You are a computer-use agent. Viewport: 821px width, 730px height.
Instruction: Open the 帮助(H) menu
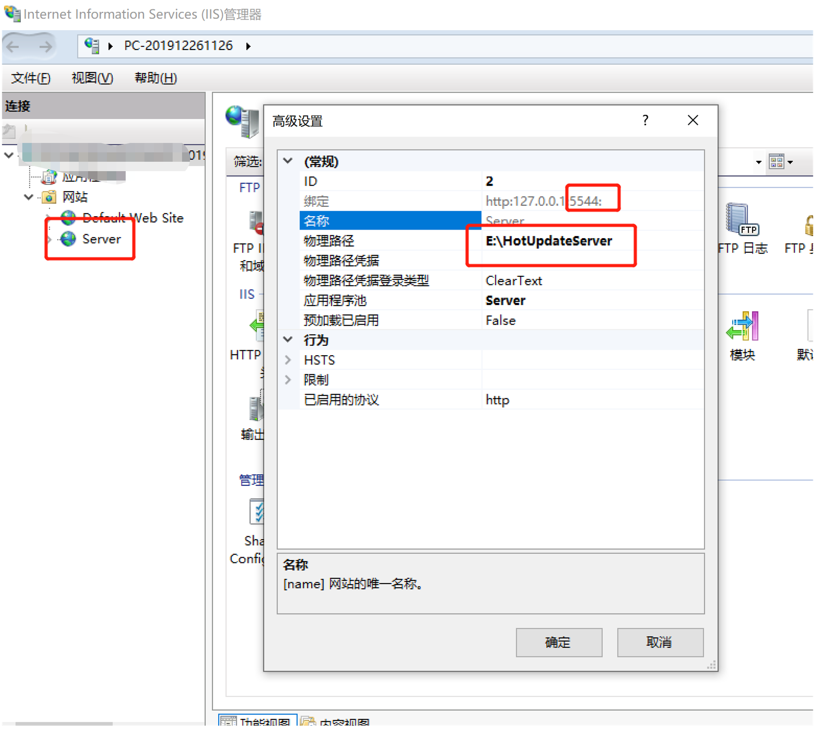[155, 78]
